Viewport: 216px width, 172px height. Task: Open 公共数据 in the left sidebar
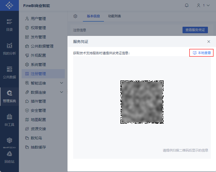[9, 73]
